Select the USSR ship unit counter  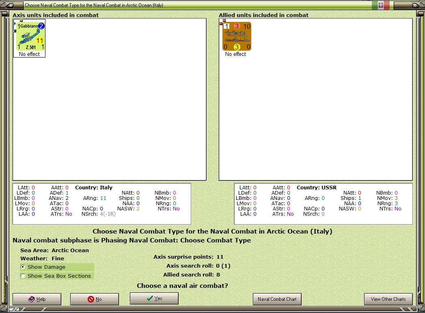tap(237, 36)
